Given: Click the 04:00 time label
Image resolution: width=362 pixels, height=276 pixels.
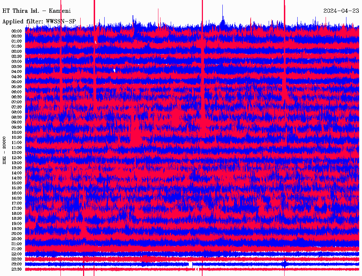Looking at the screenshot, I should [x=17, y=72].
